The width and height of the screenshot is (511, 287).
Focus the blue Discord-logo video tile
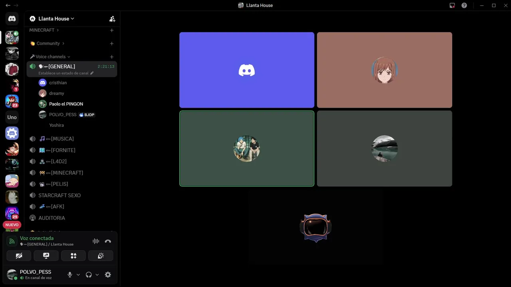click(247, 70)
